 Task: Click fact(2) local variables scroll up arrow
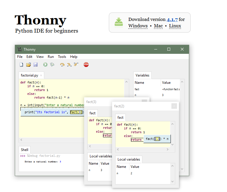coord(172,166)
